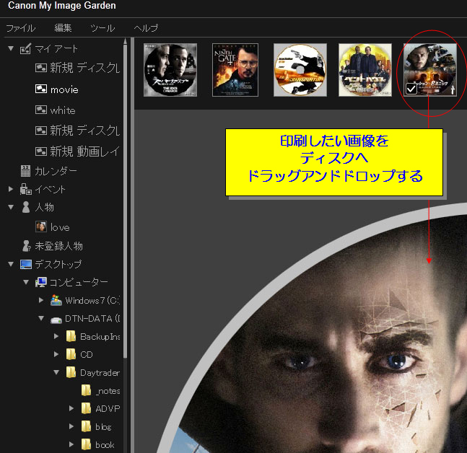Click the 人物 person icon
Screen dimensions: 467x453
26,207
